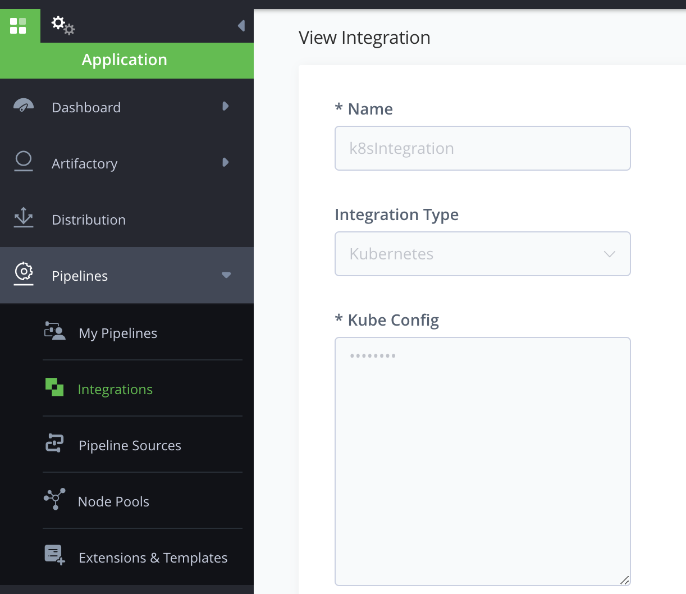Select the green Application header
Viewport: 686px width, 594px height.
[127, 60]
